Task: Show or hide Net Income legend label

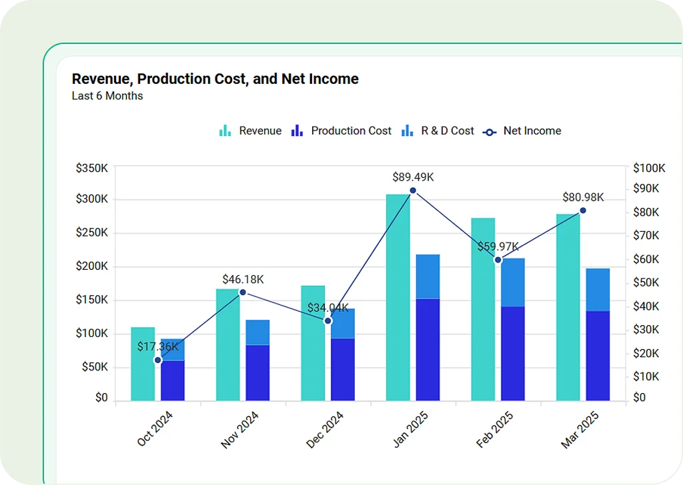Action: pos(532,131)
